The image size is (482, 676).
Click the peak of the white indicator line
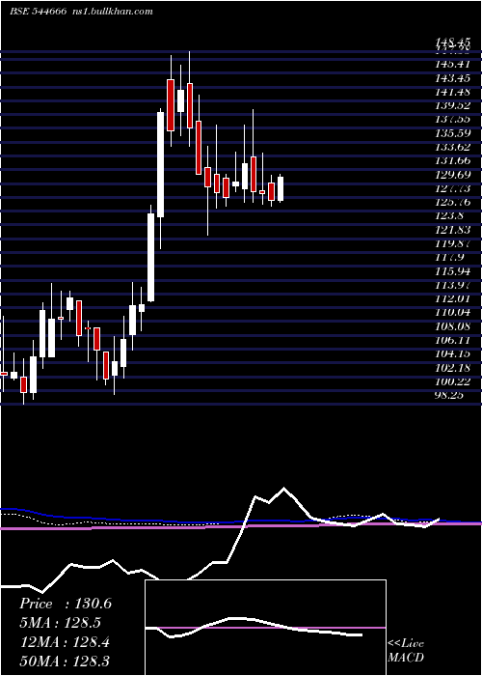283,489
